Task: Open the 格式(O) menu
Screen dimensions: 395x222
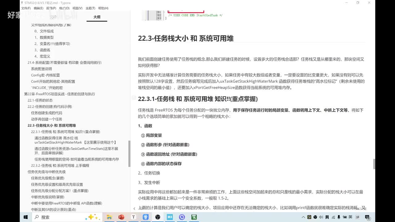Action: (64, 8)
